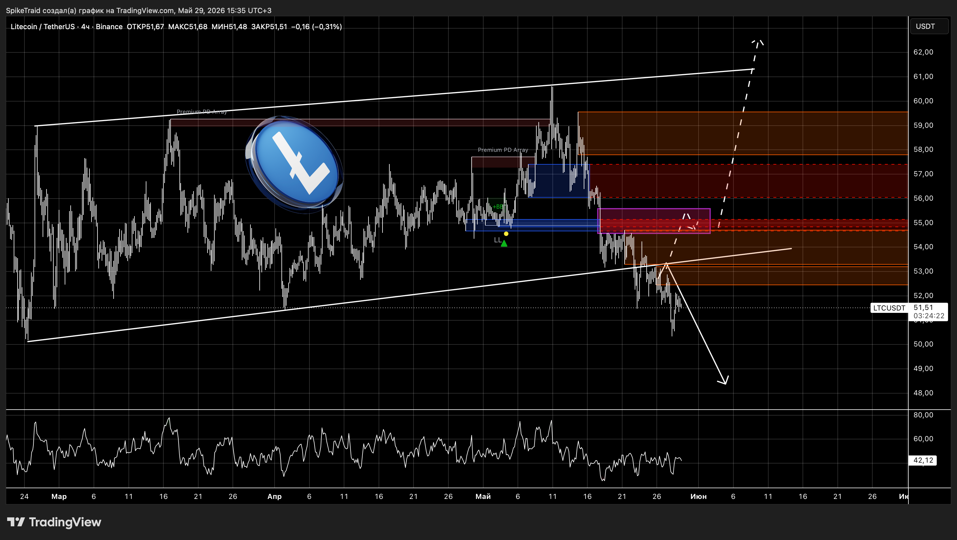
Task: Click the Май date axis label
Action: [x=483, y=497]
